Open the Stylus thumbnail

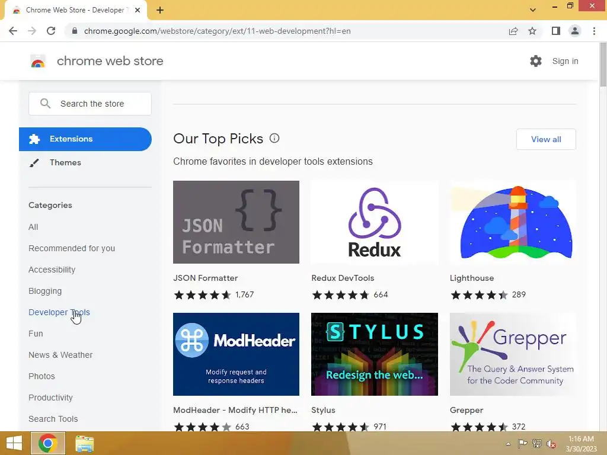[x=375, y=354]
